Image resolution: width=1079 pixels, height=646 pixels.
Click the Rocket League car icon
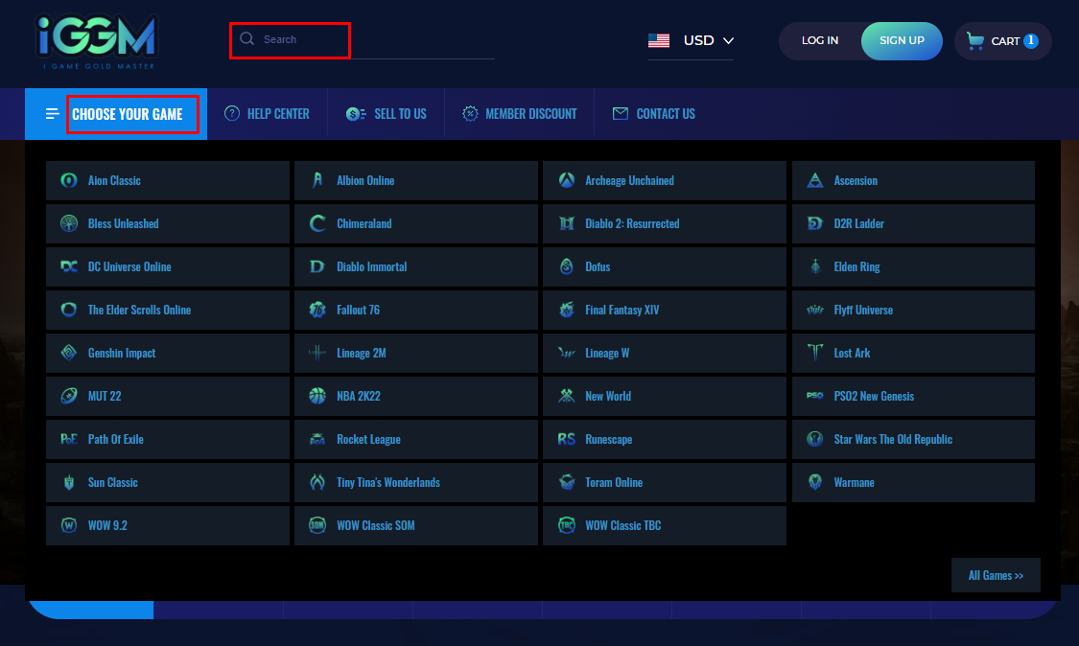(317, 439)
